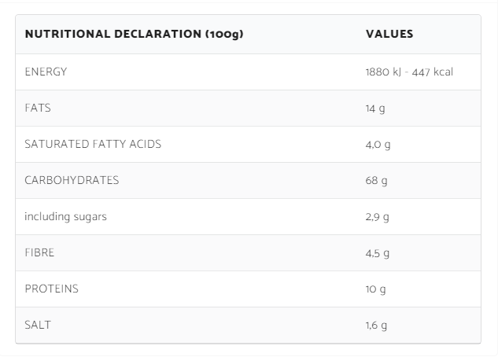Click the SALT row label

(x=38, y=325)
